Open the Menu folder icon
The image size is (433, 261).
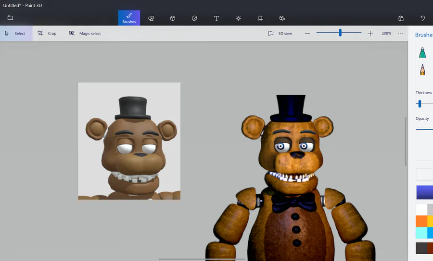click(10, 18)
